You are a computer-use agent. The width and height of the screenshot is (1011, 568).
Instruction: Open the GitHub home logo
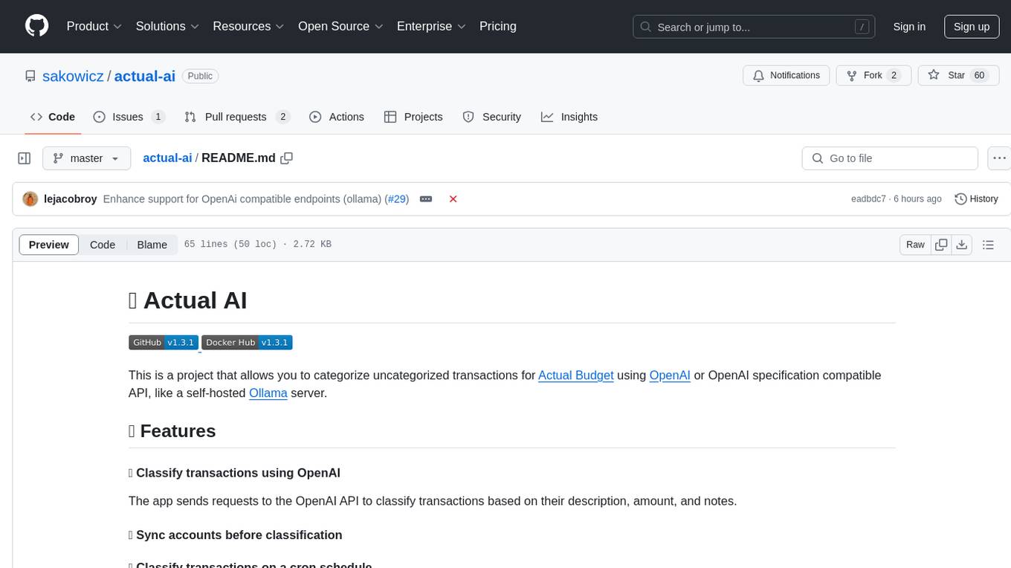37,26
